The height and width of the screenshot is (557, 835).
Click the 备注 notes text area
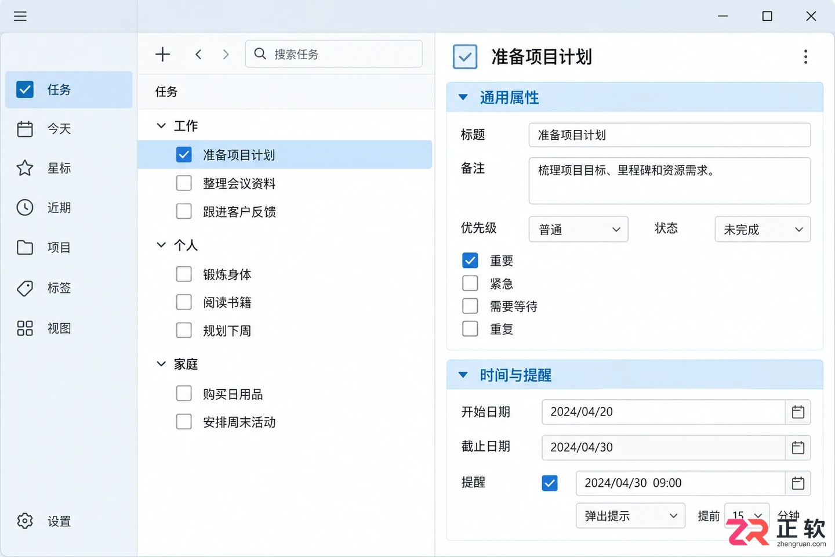(x=670, y=181)
